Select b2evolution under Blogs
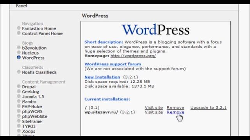The width and height of the screenshot is (250, 140). tap(34, 48)
